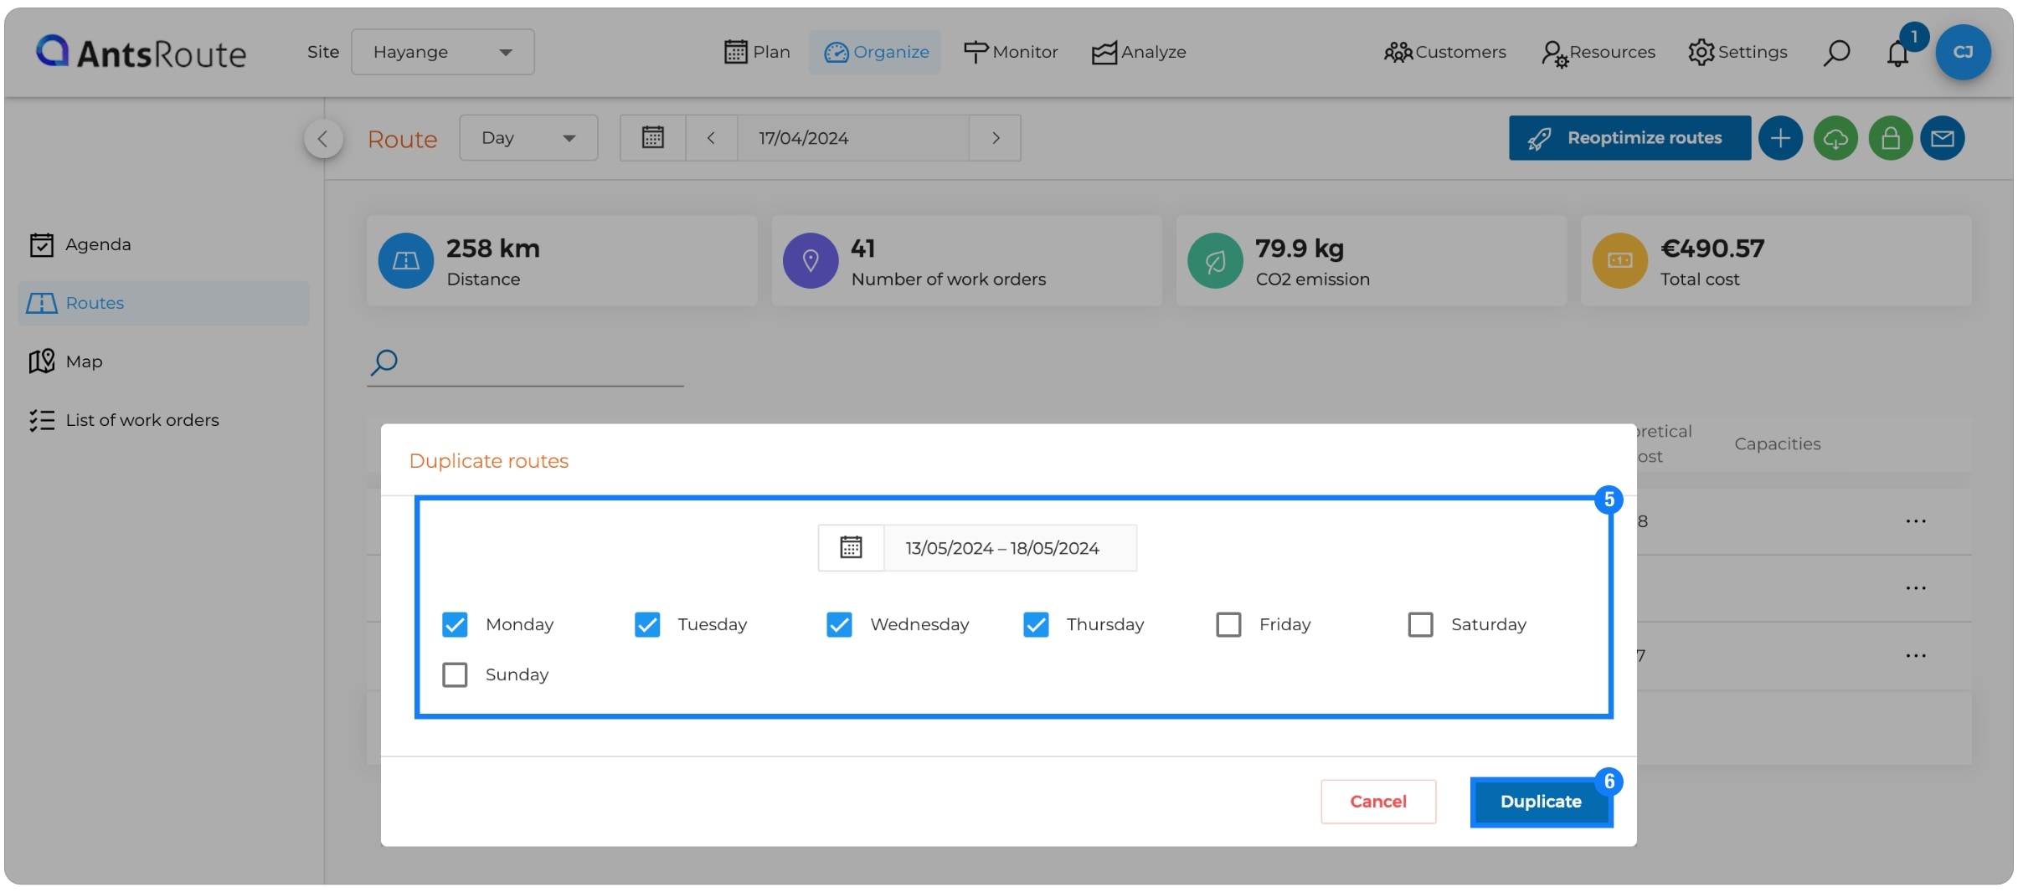Image resolution: width=2018 pixels, height=892 pixels.
Task: Open the Day view dropdown
Action: pyautogui.click(x=528, y=137)
